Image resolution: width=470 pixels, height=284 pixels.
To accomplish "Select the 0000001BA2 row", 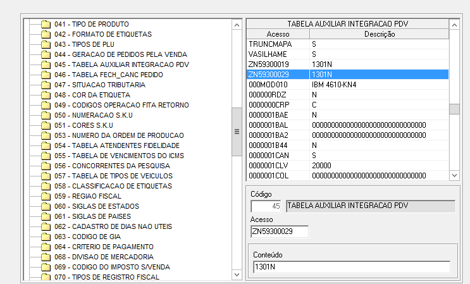I will [x=348, y=135].
